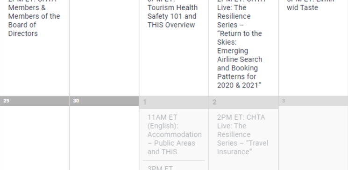
Task: Click blank space below Limin wid Taste event
Action: [x=313, y=53]
